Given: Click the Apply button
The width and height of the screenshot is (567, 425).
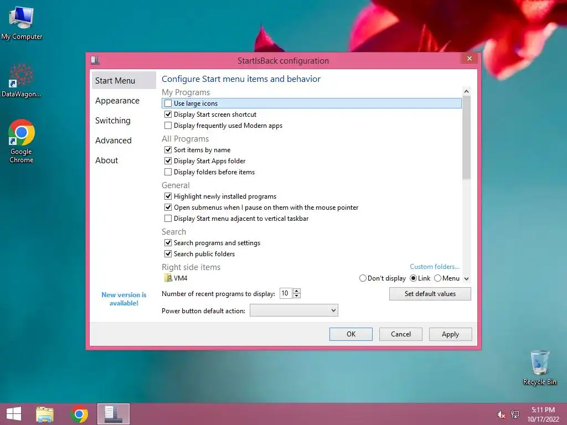Looking at the screenshot, I should 450,334.
